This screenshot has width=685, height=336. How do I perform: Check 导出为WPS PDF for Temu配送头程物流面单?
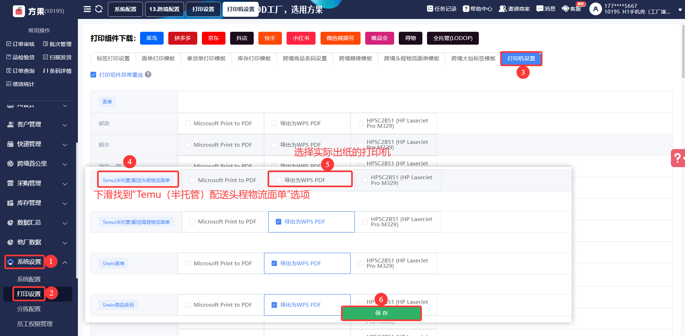coord(278,180)
